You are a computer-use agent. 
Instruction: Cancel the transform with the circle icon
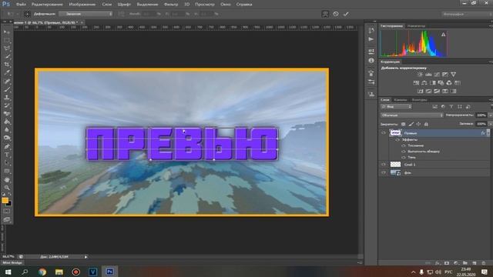tap(336, 14)
